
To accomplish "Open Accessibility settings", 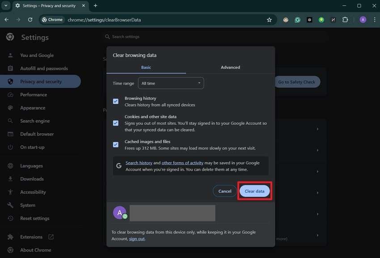I will click(33, 192).
